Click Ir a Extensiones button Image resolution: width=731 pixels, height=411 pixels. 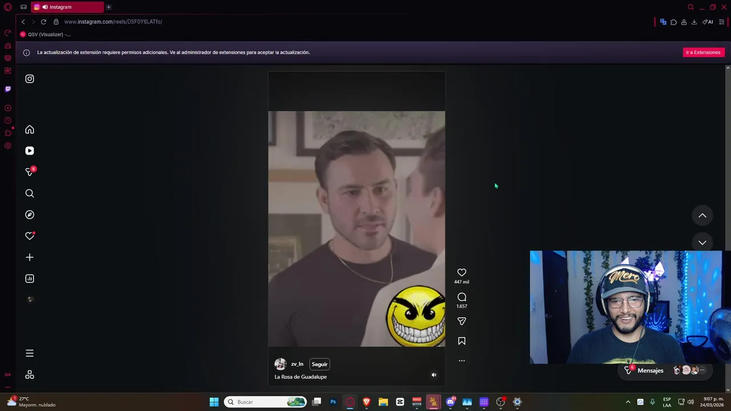click(x=703, y=53)
